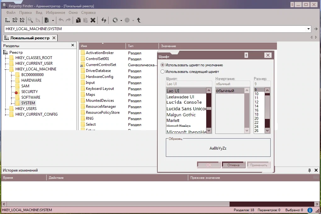Screen dimensions: 321x214
Task: Click the Go arrow beside the address bar
Action: click(316, 29)
